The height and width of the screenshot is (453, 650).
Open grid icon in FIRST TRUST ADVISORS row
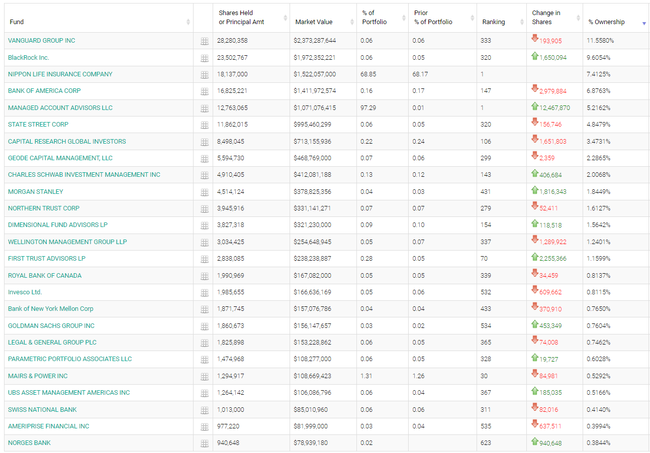coord(204,260)
